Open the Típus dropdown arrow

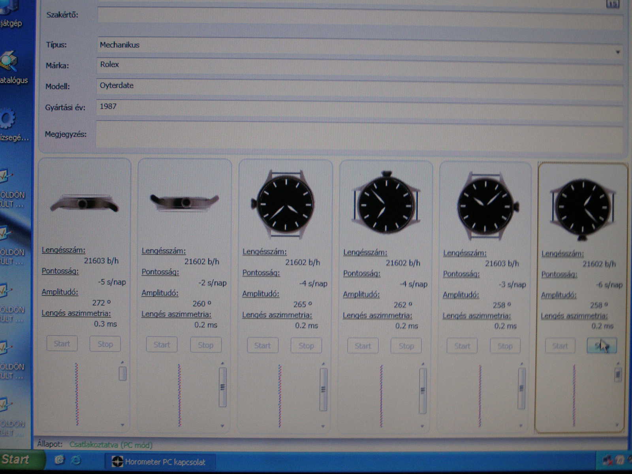617,52
